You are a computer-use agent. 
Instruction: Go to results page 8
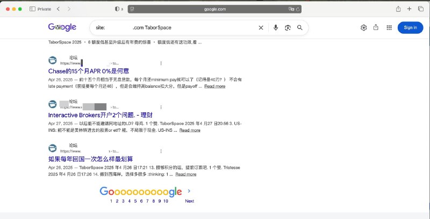(x=153, y=201)
